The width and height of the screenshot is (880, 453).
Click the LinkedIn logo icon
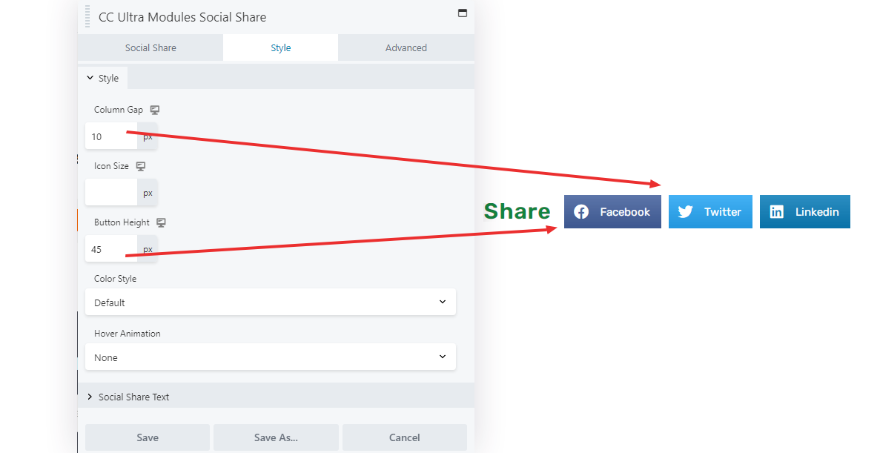(777, 211)
